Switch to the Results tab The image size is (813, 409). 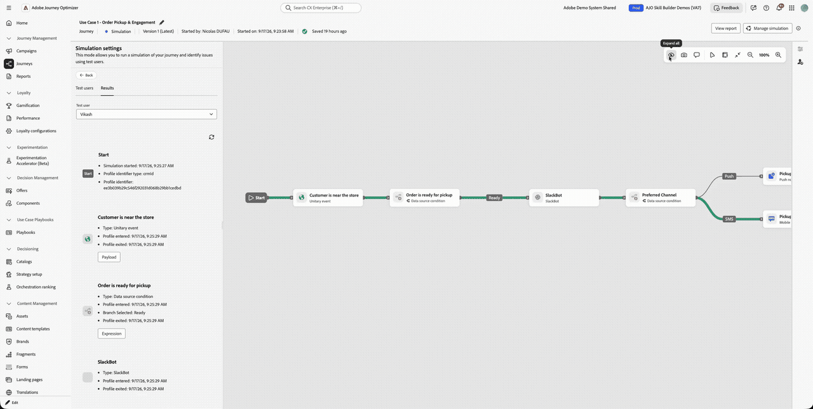(107, 88)
